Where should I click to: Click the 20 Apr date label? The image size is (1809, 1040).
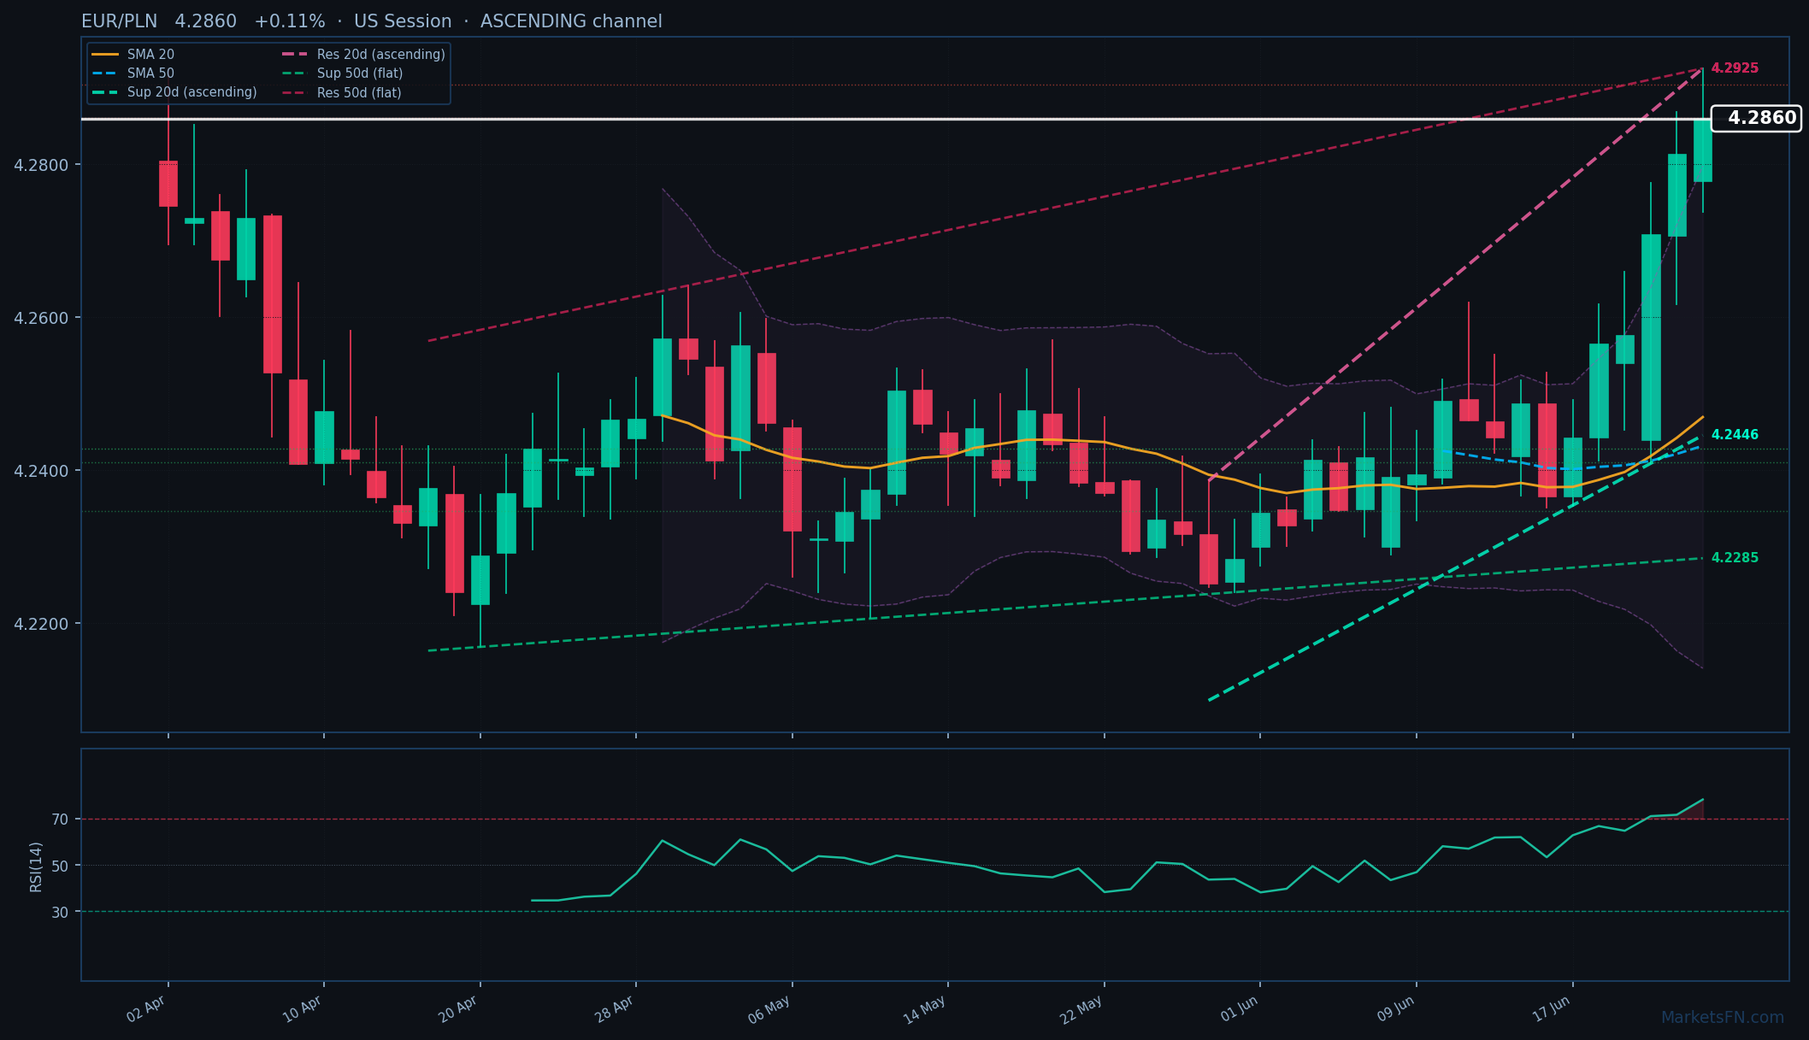pyautogui.click(x=458, y=1009)
